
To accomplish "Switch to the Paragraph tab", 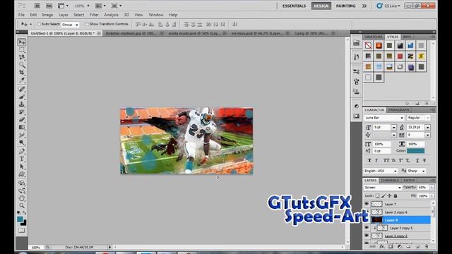I will 398,110.
